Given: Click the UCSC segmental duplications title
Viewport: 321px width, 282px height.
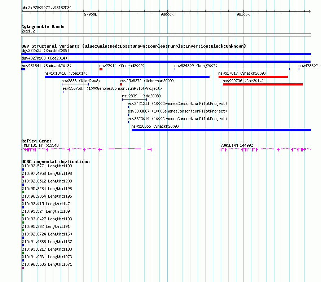Looking at the screenshot, I should [x=56, y=162].
